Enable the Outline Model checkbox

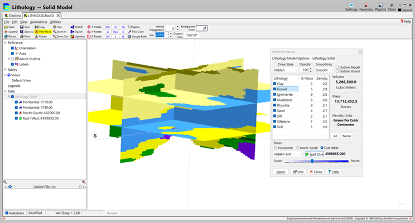tap(337, 67)
